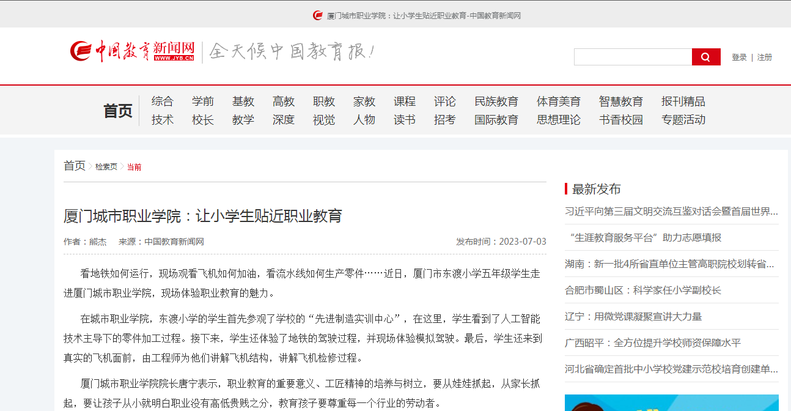This screenshot has height=411, width=791.
Task: Click the 最新发布 sidebar heading
Action: [x=596, y=189]
